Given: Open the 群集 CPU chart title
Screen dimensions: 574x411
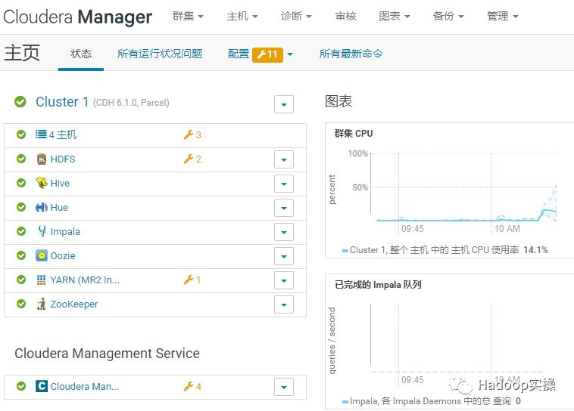Looking at the screenshot, I should pyautogui.click(x=353, y=133).
